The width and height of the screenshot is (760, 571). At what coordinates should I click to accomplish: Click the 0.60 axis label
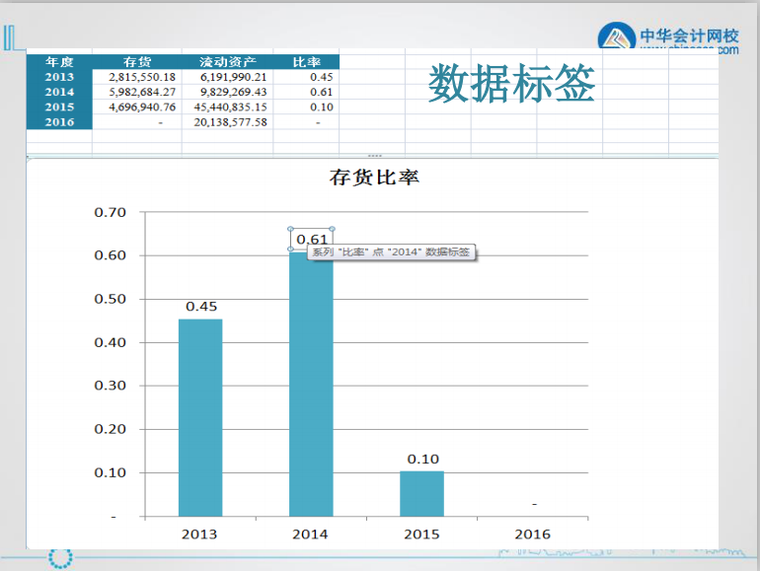pos(110,255)
